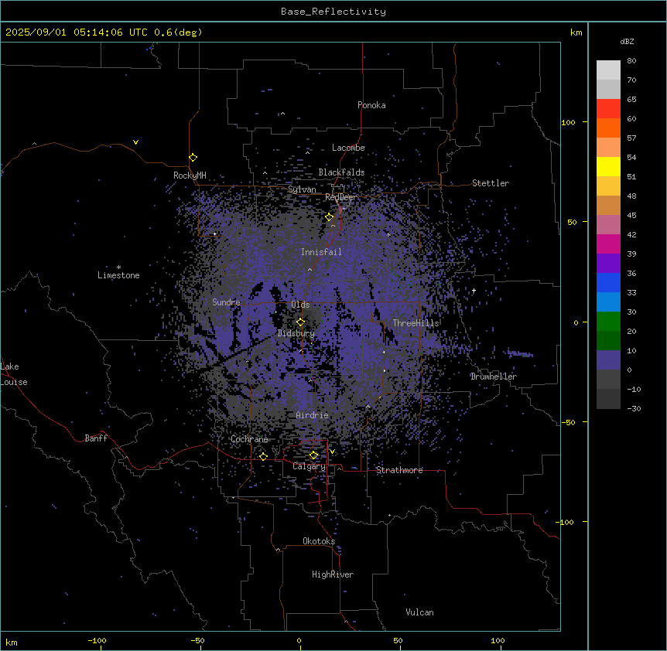Viewport: 667px width, 651px height.
Task: Click the 80 value in dBZ legend
Action: [x=631, y=61]
